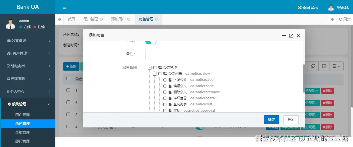This screenshot has height=147, width=353.
Task: Maximize the 添加角色 dialog
Action: [291, 36]
